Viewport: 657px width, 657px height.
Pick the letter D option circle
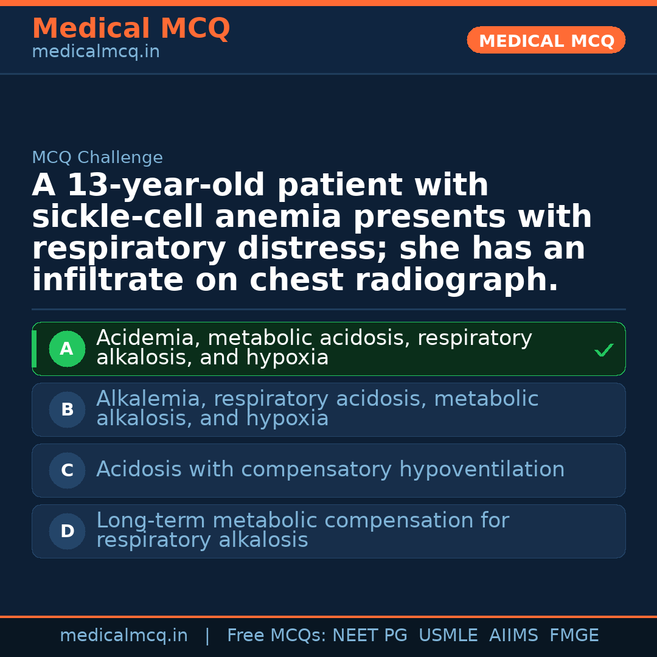[x=67, y=532]
